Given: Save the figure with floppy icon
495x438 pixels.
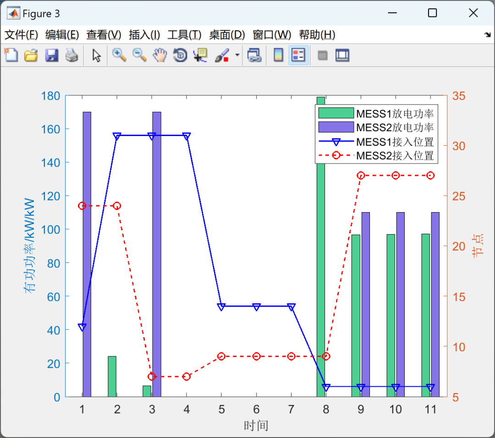Looking at the screenshot, I should point(51,55).
